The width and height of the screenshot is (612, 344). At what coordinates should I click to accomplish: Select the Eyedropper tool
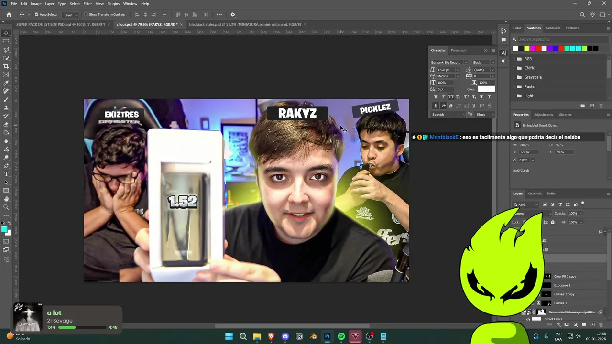point(6,83)
